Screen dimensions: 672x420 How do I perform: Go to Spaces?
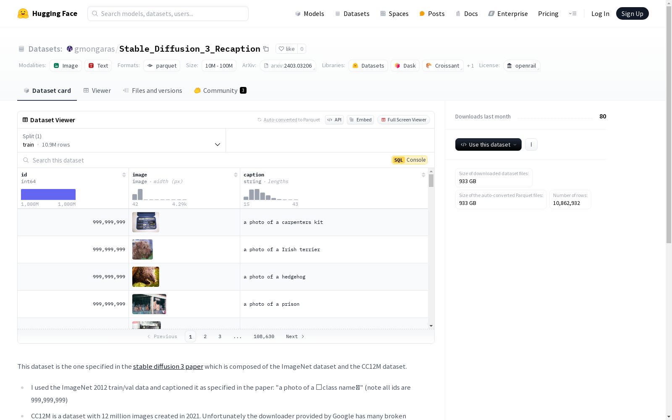pyautogui.click(x=394, y=13)
